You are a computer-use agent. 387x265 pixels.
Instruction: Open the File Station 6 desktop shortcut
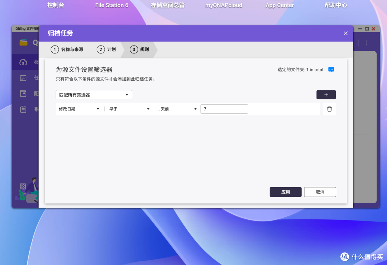click(112, 5)
